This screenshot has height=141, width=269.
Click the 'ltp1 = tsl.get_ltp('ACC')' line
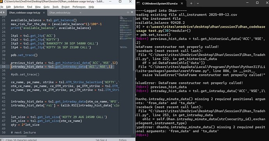(x=33, y=36)
